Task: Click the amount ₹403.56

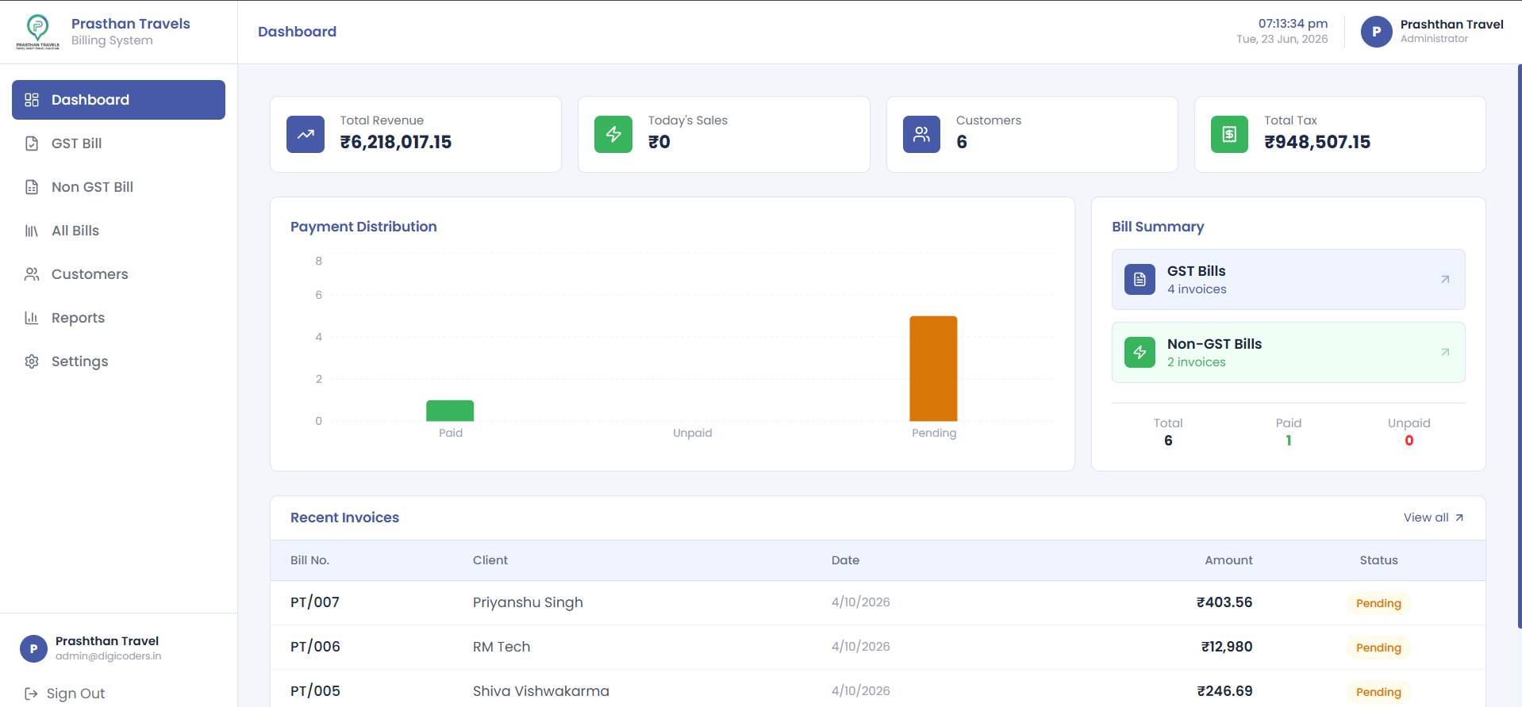Action: pos(1224,602)
